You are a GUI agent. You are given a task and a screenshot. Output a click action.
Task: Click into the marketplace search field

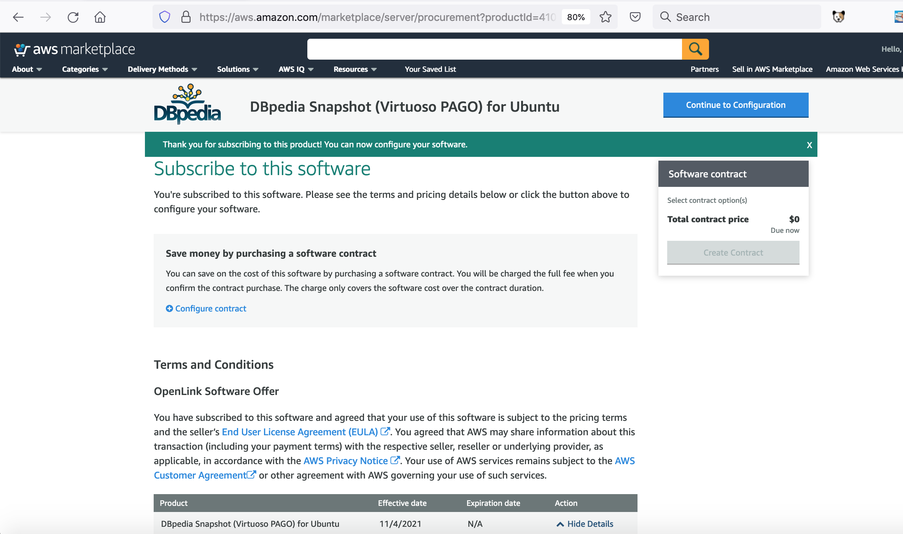point(494,49)
